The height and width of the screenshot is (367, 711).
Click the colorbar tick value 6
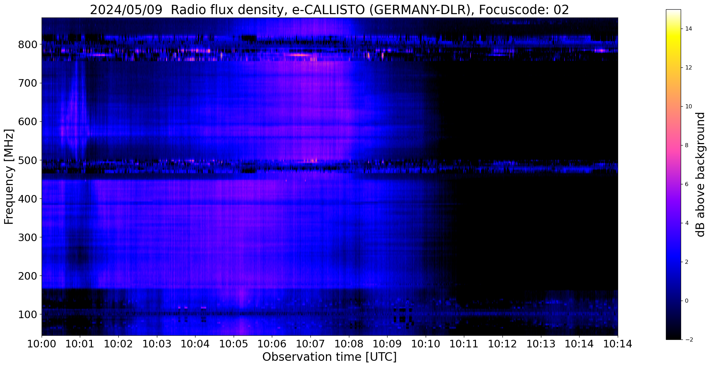(x=687, y=184)
